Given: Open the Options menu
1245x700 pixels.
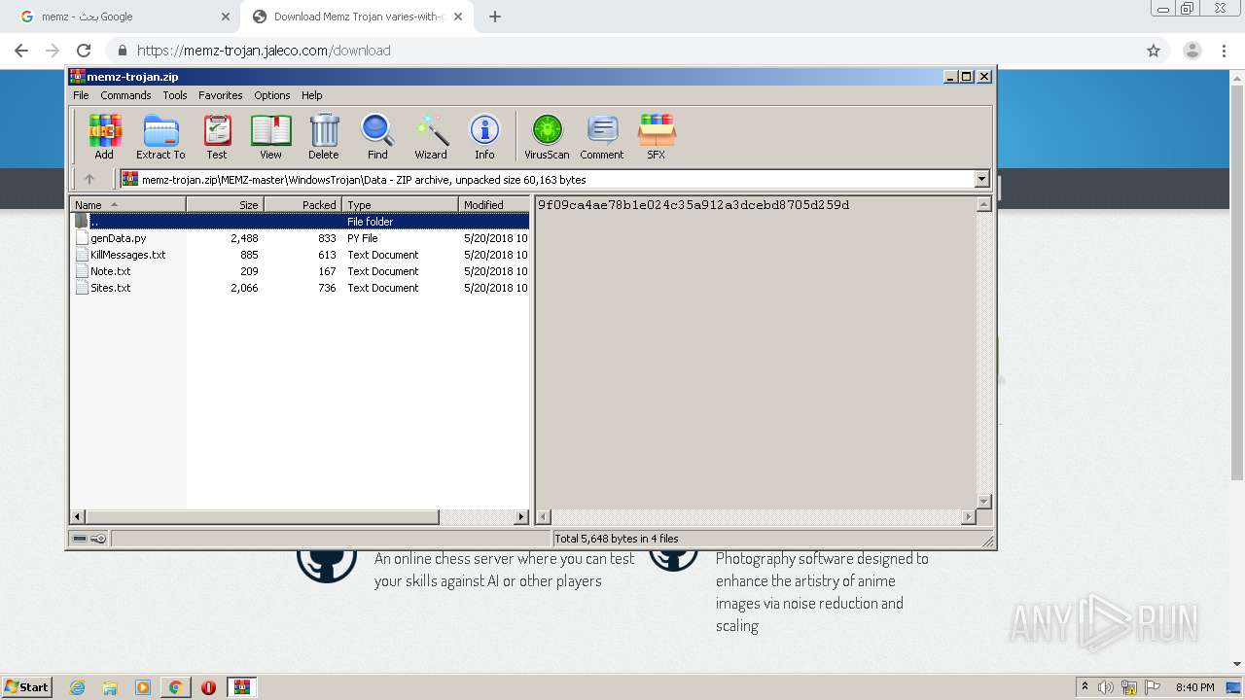Looking at the screenshot, I should click(272, 95).
